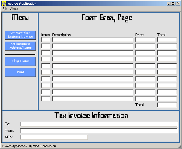The width and height of the screenshot is (182, 149).
Task: Activate the seventh row Description field
Action: (93, 79)
